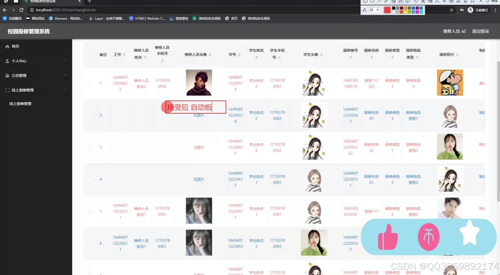Click the incognito profile icon labeled 无痕模式
This screenshot has width=500, height=275.
click(470, 10)
